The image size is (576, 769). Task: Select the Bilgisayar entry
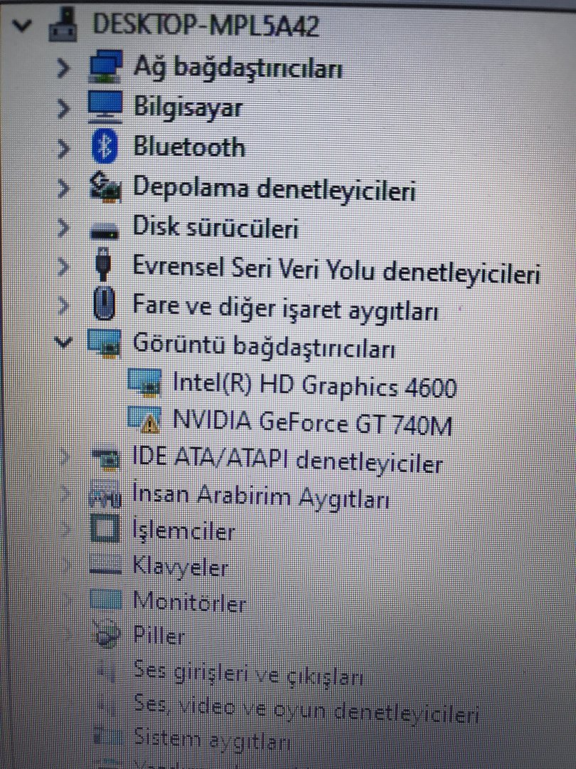pos(188,107)
